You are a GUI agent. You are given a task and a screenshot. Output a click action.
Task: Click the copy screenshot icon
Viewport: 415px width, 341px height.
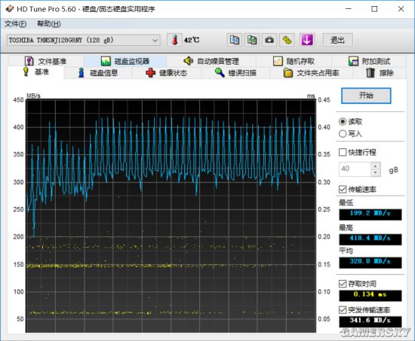pyautogui.click(x=252, y=40)
